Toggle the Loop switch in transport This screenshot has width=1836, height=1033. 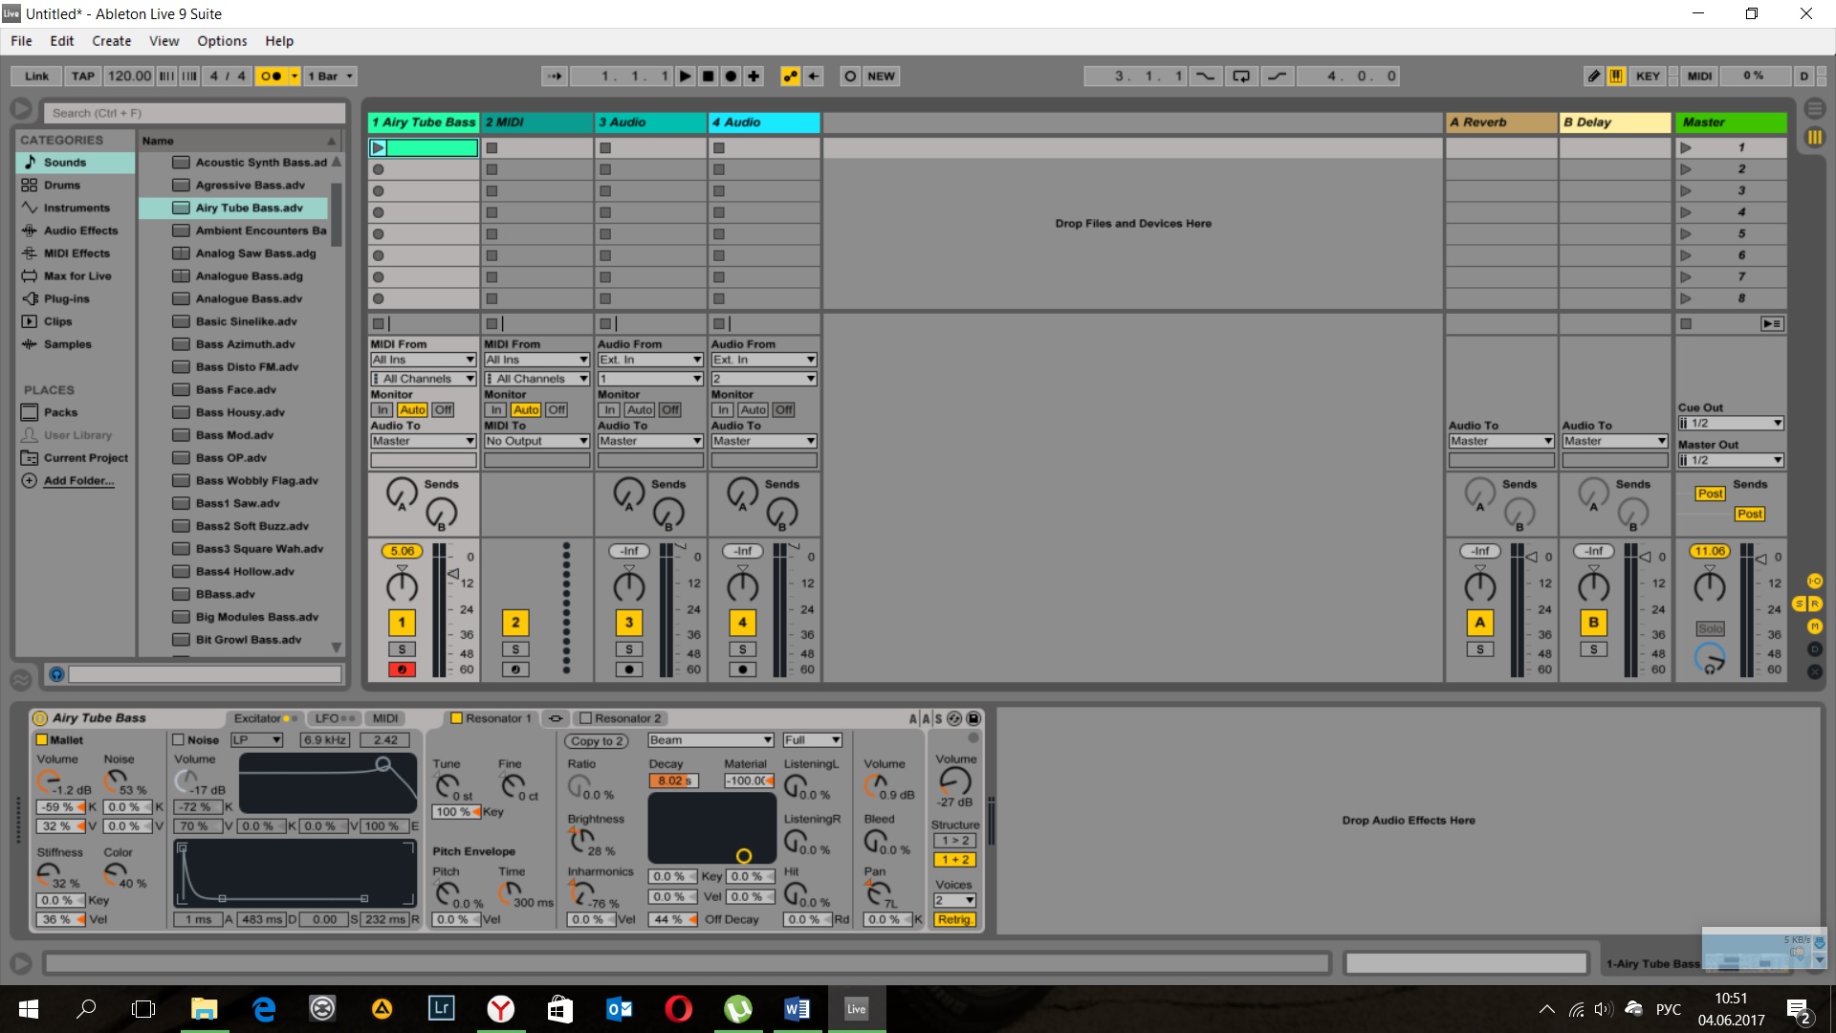[x=1240, y=77]
